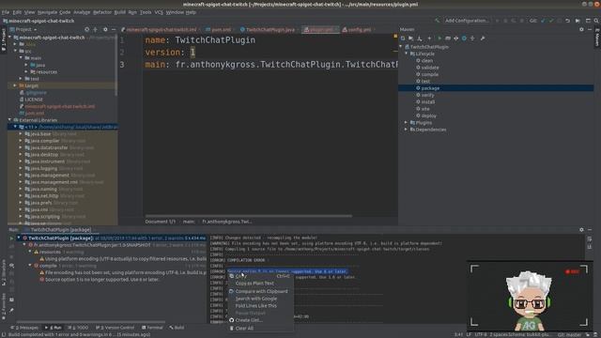The height and width of the screenshot is (338, 601).
Task: Reimport all Maven projects in Maven panel
Action: (x=403, y=38)
